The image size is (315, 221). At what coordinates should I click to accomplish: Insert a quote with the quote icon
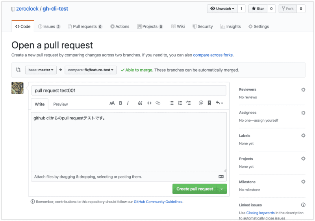pos(140,103)
